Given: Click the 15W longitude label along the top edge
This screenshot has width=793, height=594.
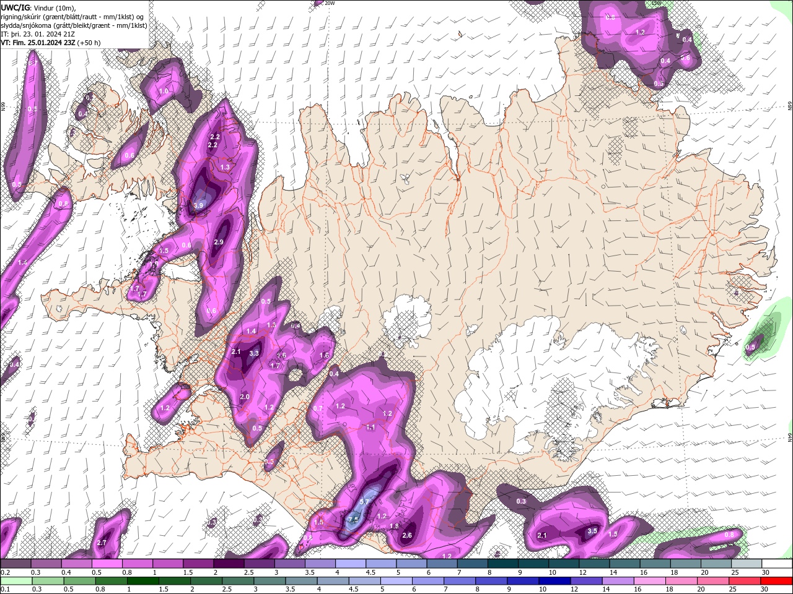Looking at the screenshot, I should [x=656, y=3].
